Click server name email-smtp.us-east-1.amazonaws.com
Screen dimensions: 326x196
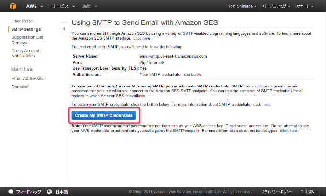tap(173, 56)
